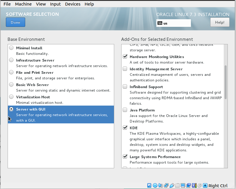Open the Machine menu
The width and height of the screenshot is (236, 189).
(23, 4)
